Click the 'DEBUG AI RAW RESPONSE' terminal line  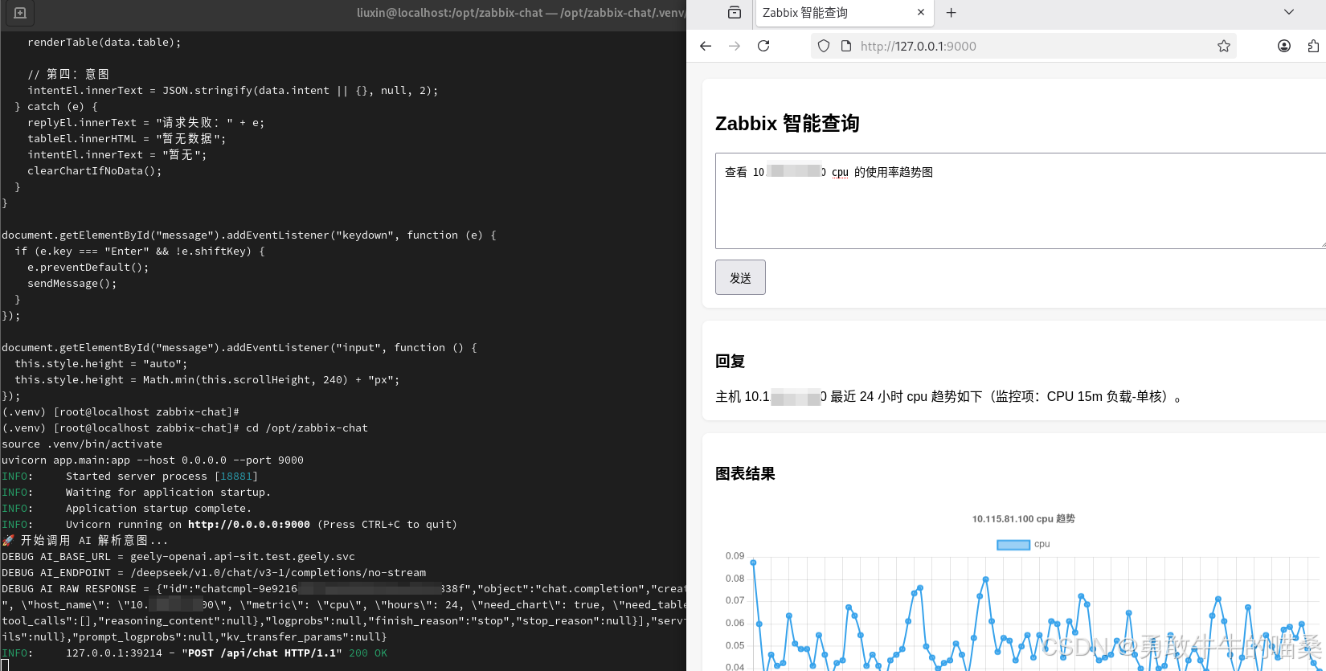(344, 589)
